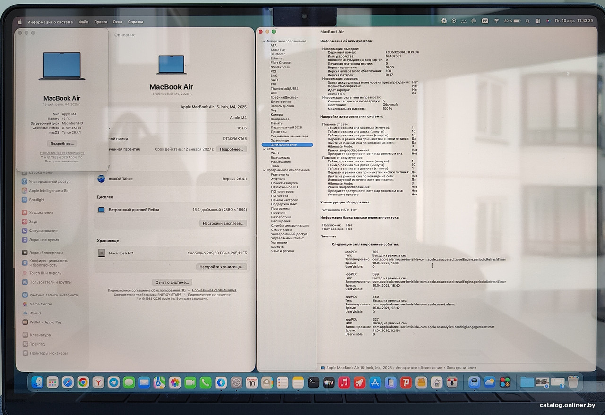Screen dimensions: 605x415
Task: Open Уведомления settings in sidebar
Action: pos(41,212)
